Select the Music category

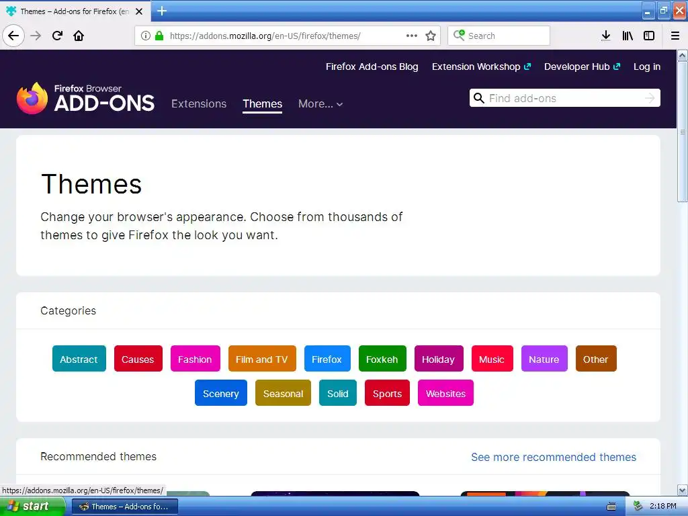point(492,359)
